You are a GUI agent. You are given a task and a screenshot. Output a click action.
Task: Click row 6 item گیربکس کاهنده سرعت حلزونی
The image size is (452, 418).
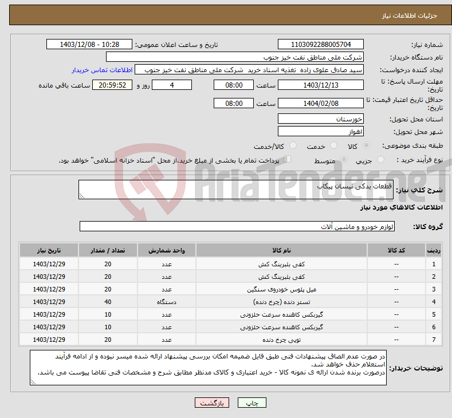pos(281,327)
